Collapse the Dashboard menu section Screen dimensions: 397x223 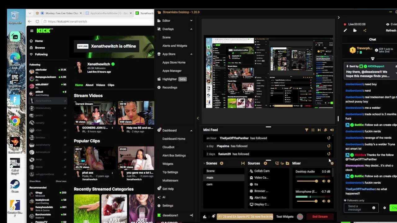191,130
